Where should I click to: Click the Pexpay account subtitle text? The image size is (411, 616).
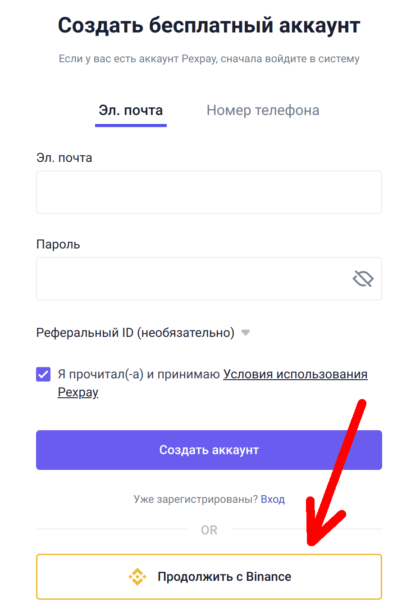point(209,59)
